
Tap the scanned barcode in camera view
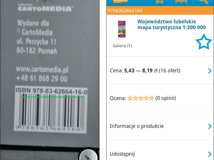pos(51,110)
